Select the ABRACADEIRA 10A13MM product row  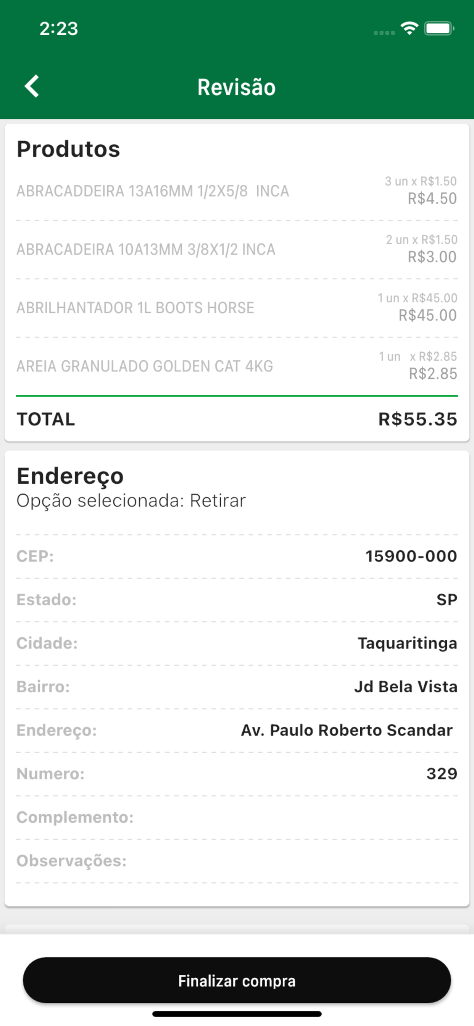[237, 249]
